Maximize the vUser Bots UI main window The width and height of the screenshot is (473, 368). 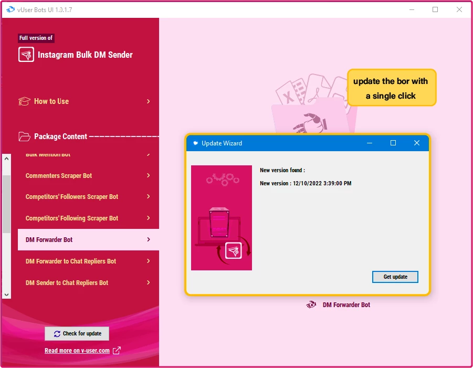coord(435,9)
